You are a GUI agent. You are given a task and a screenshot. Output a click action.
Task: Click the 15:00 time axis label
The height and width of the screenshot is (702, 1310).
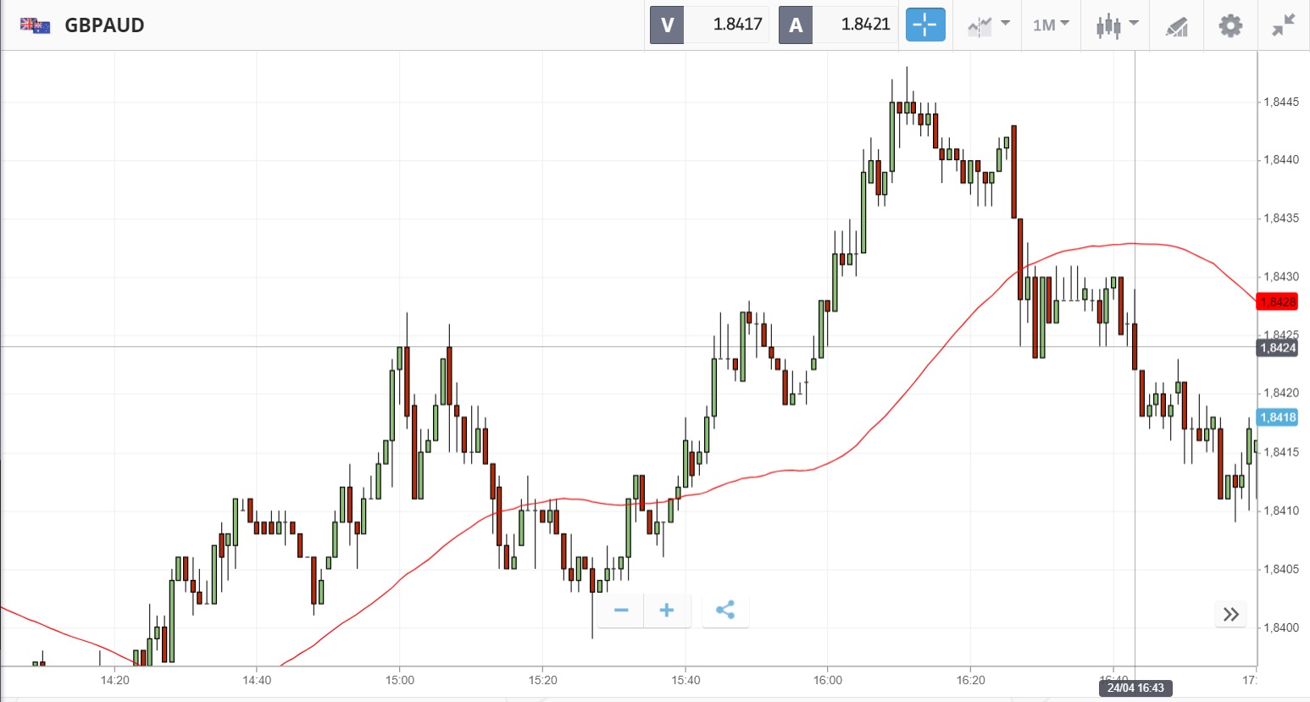400,680
